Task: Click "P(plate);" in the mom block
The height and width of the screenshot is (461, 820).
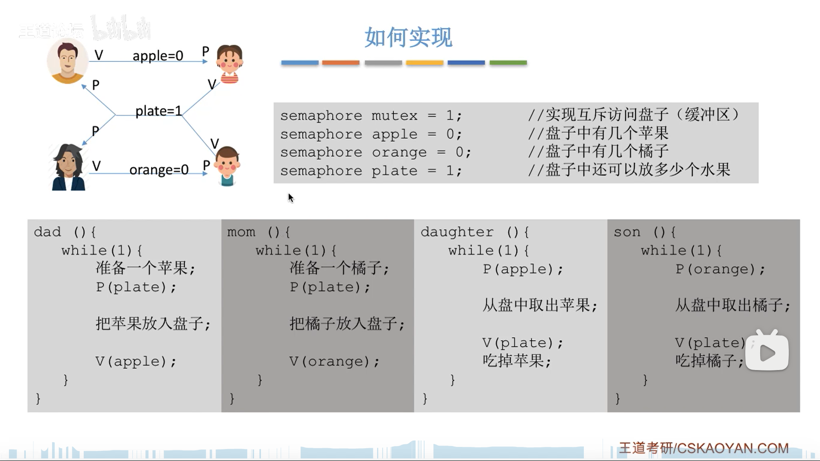Action: 330,287
